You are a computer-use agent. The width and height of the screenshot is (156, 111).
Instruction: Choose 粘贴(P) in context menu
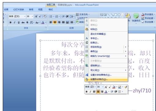point(106,29)
